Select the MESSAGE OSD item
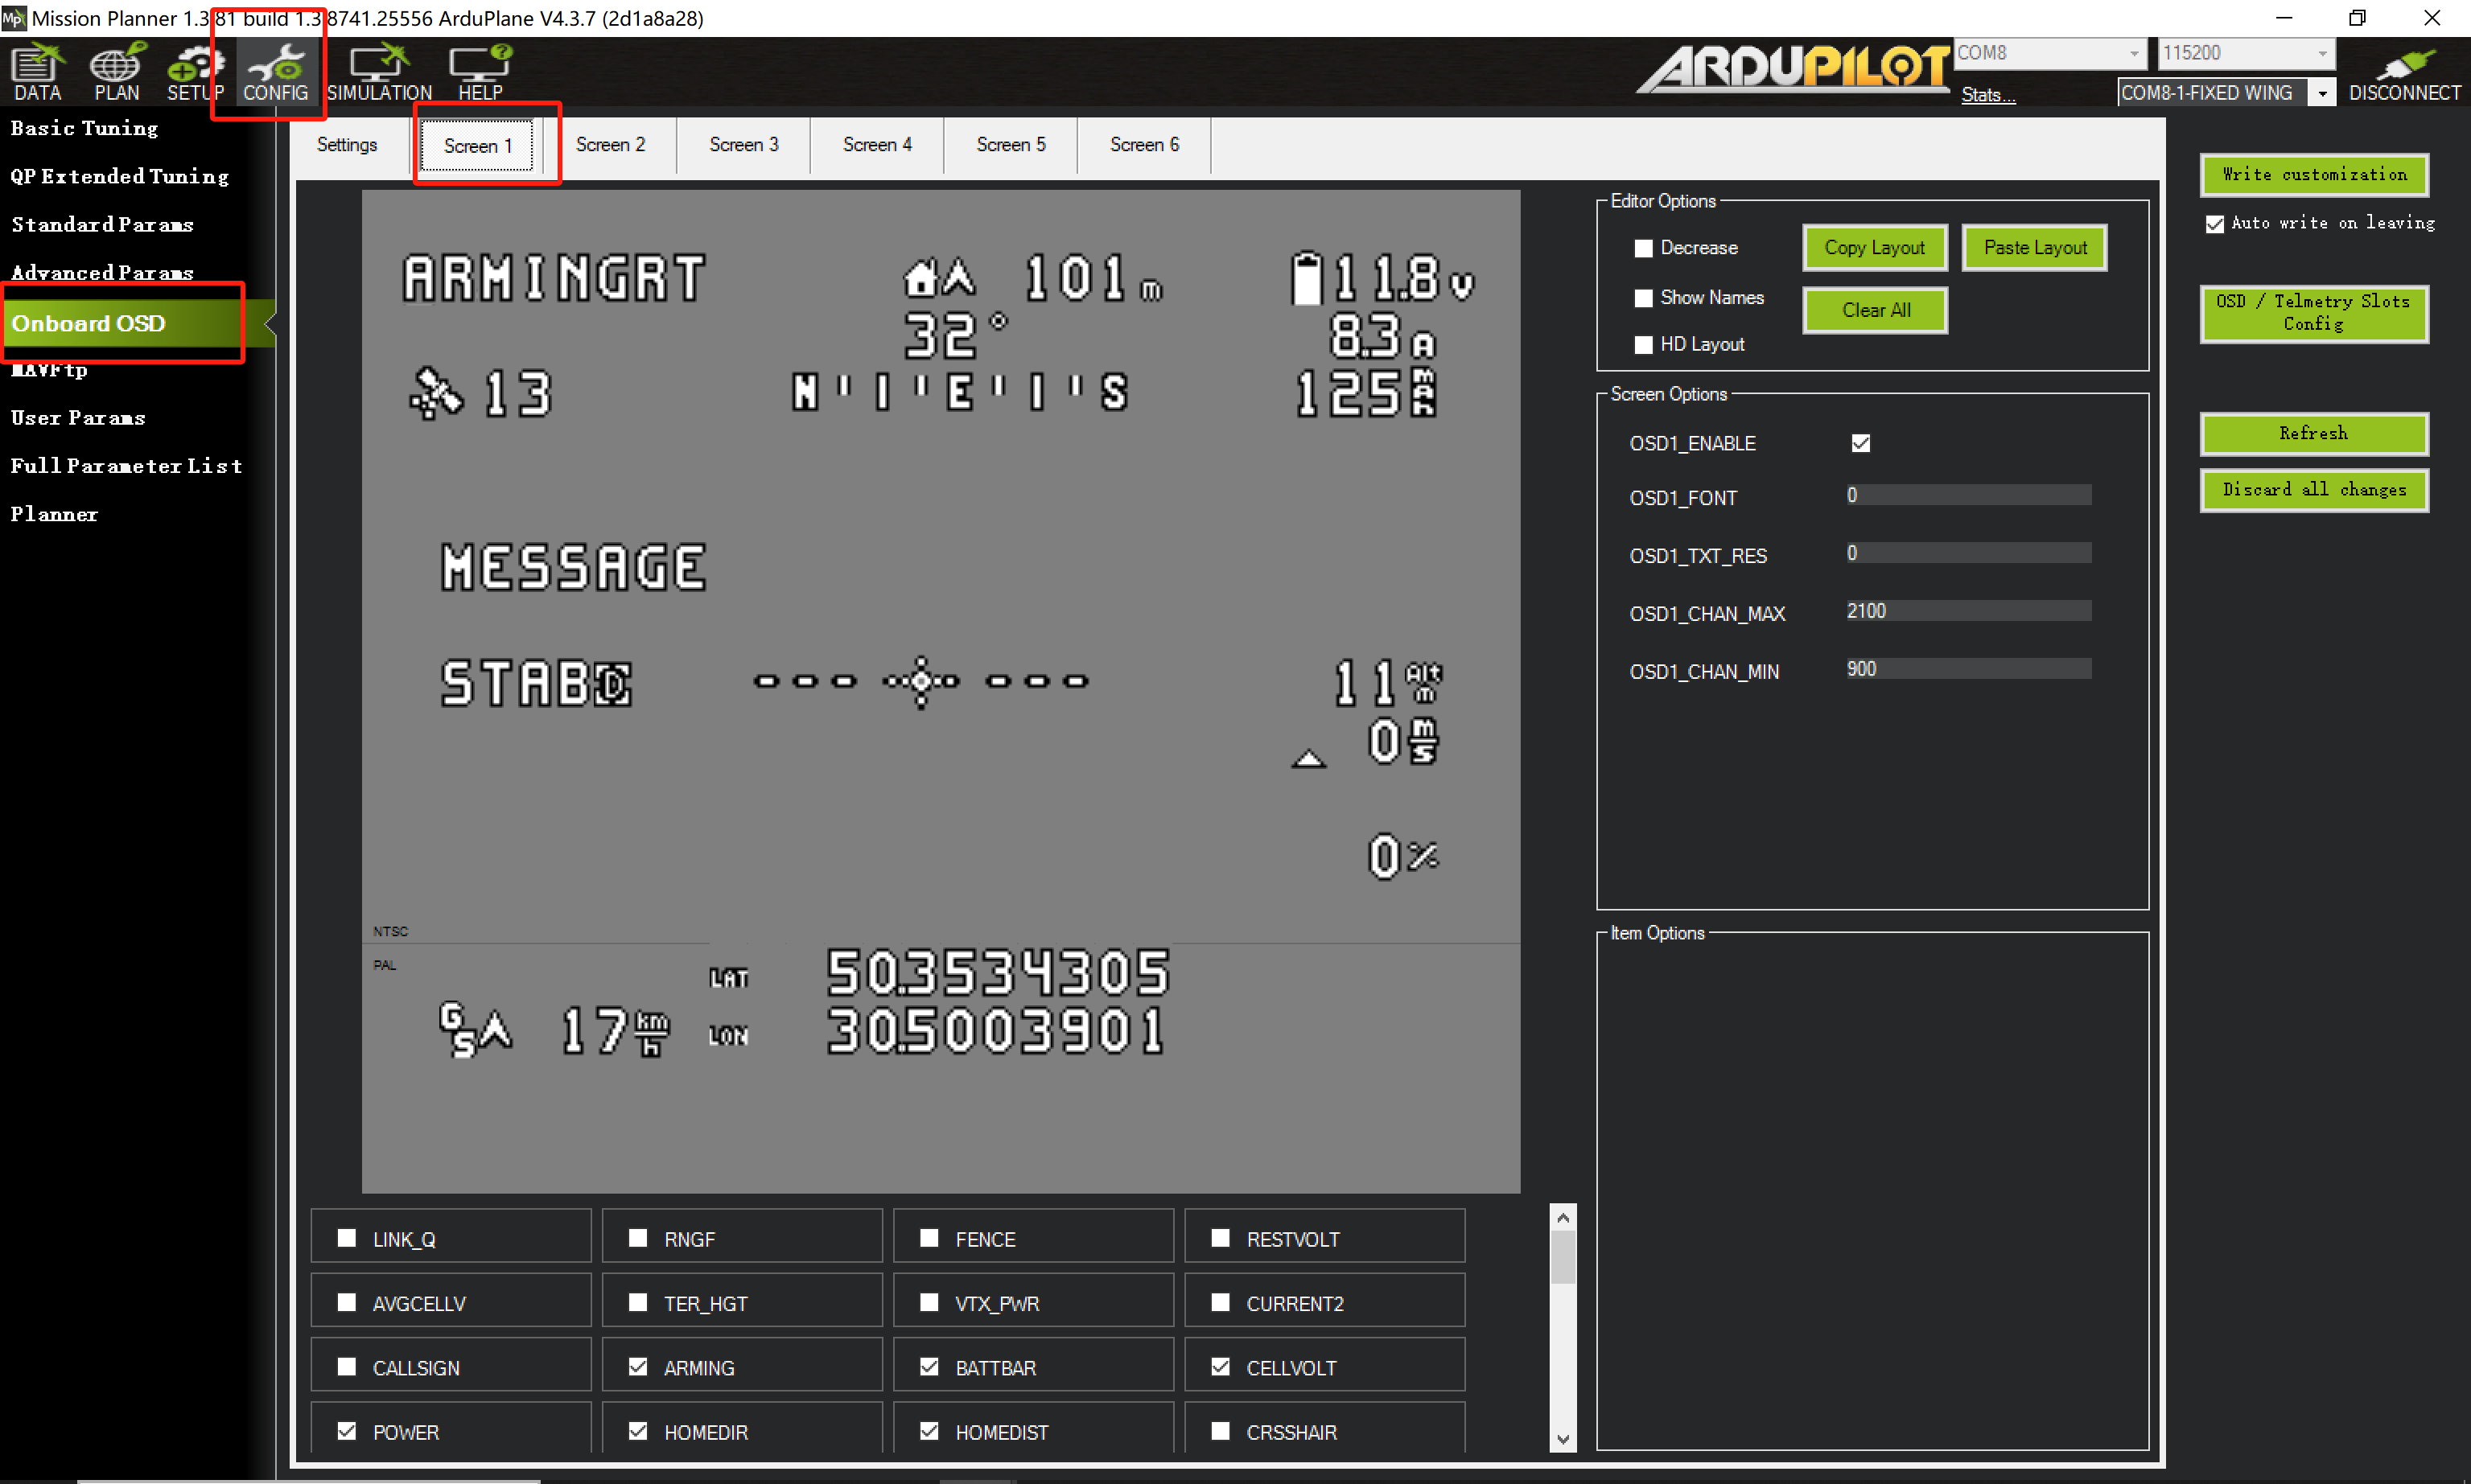Viewport: 2471px width, 1484px height. pyautogui.click(x=575, y=567)
